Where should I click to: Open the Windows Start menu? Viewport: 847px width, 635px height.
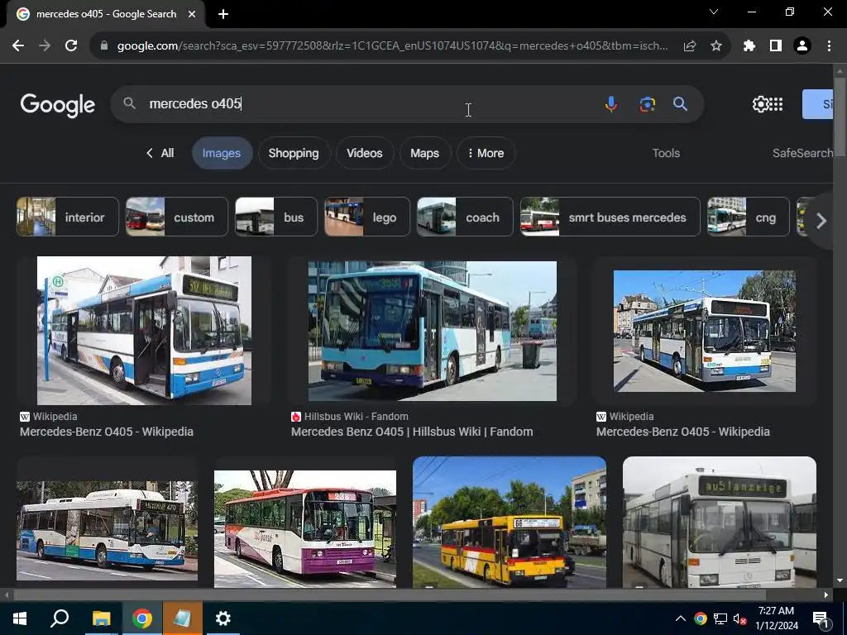(20, 618)
